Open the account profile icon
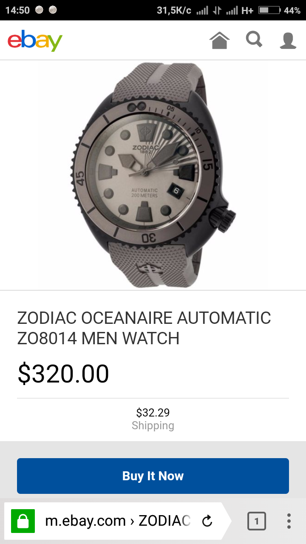The height and width of the screenshot is (544, 306). [x=288, y=41]
